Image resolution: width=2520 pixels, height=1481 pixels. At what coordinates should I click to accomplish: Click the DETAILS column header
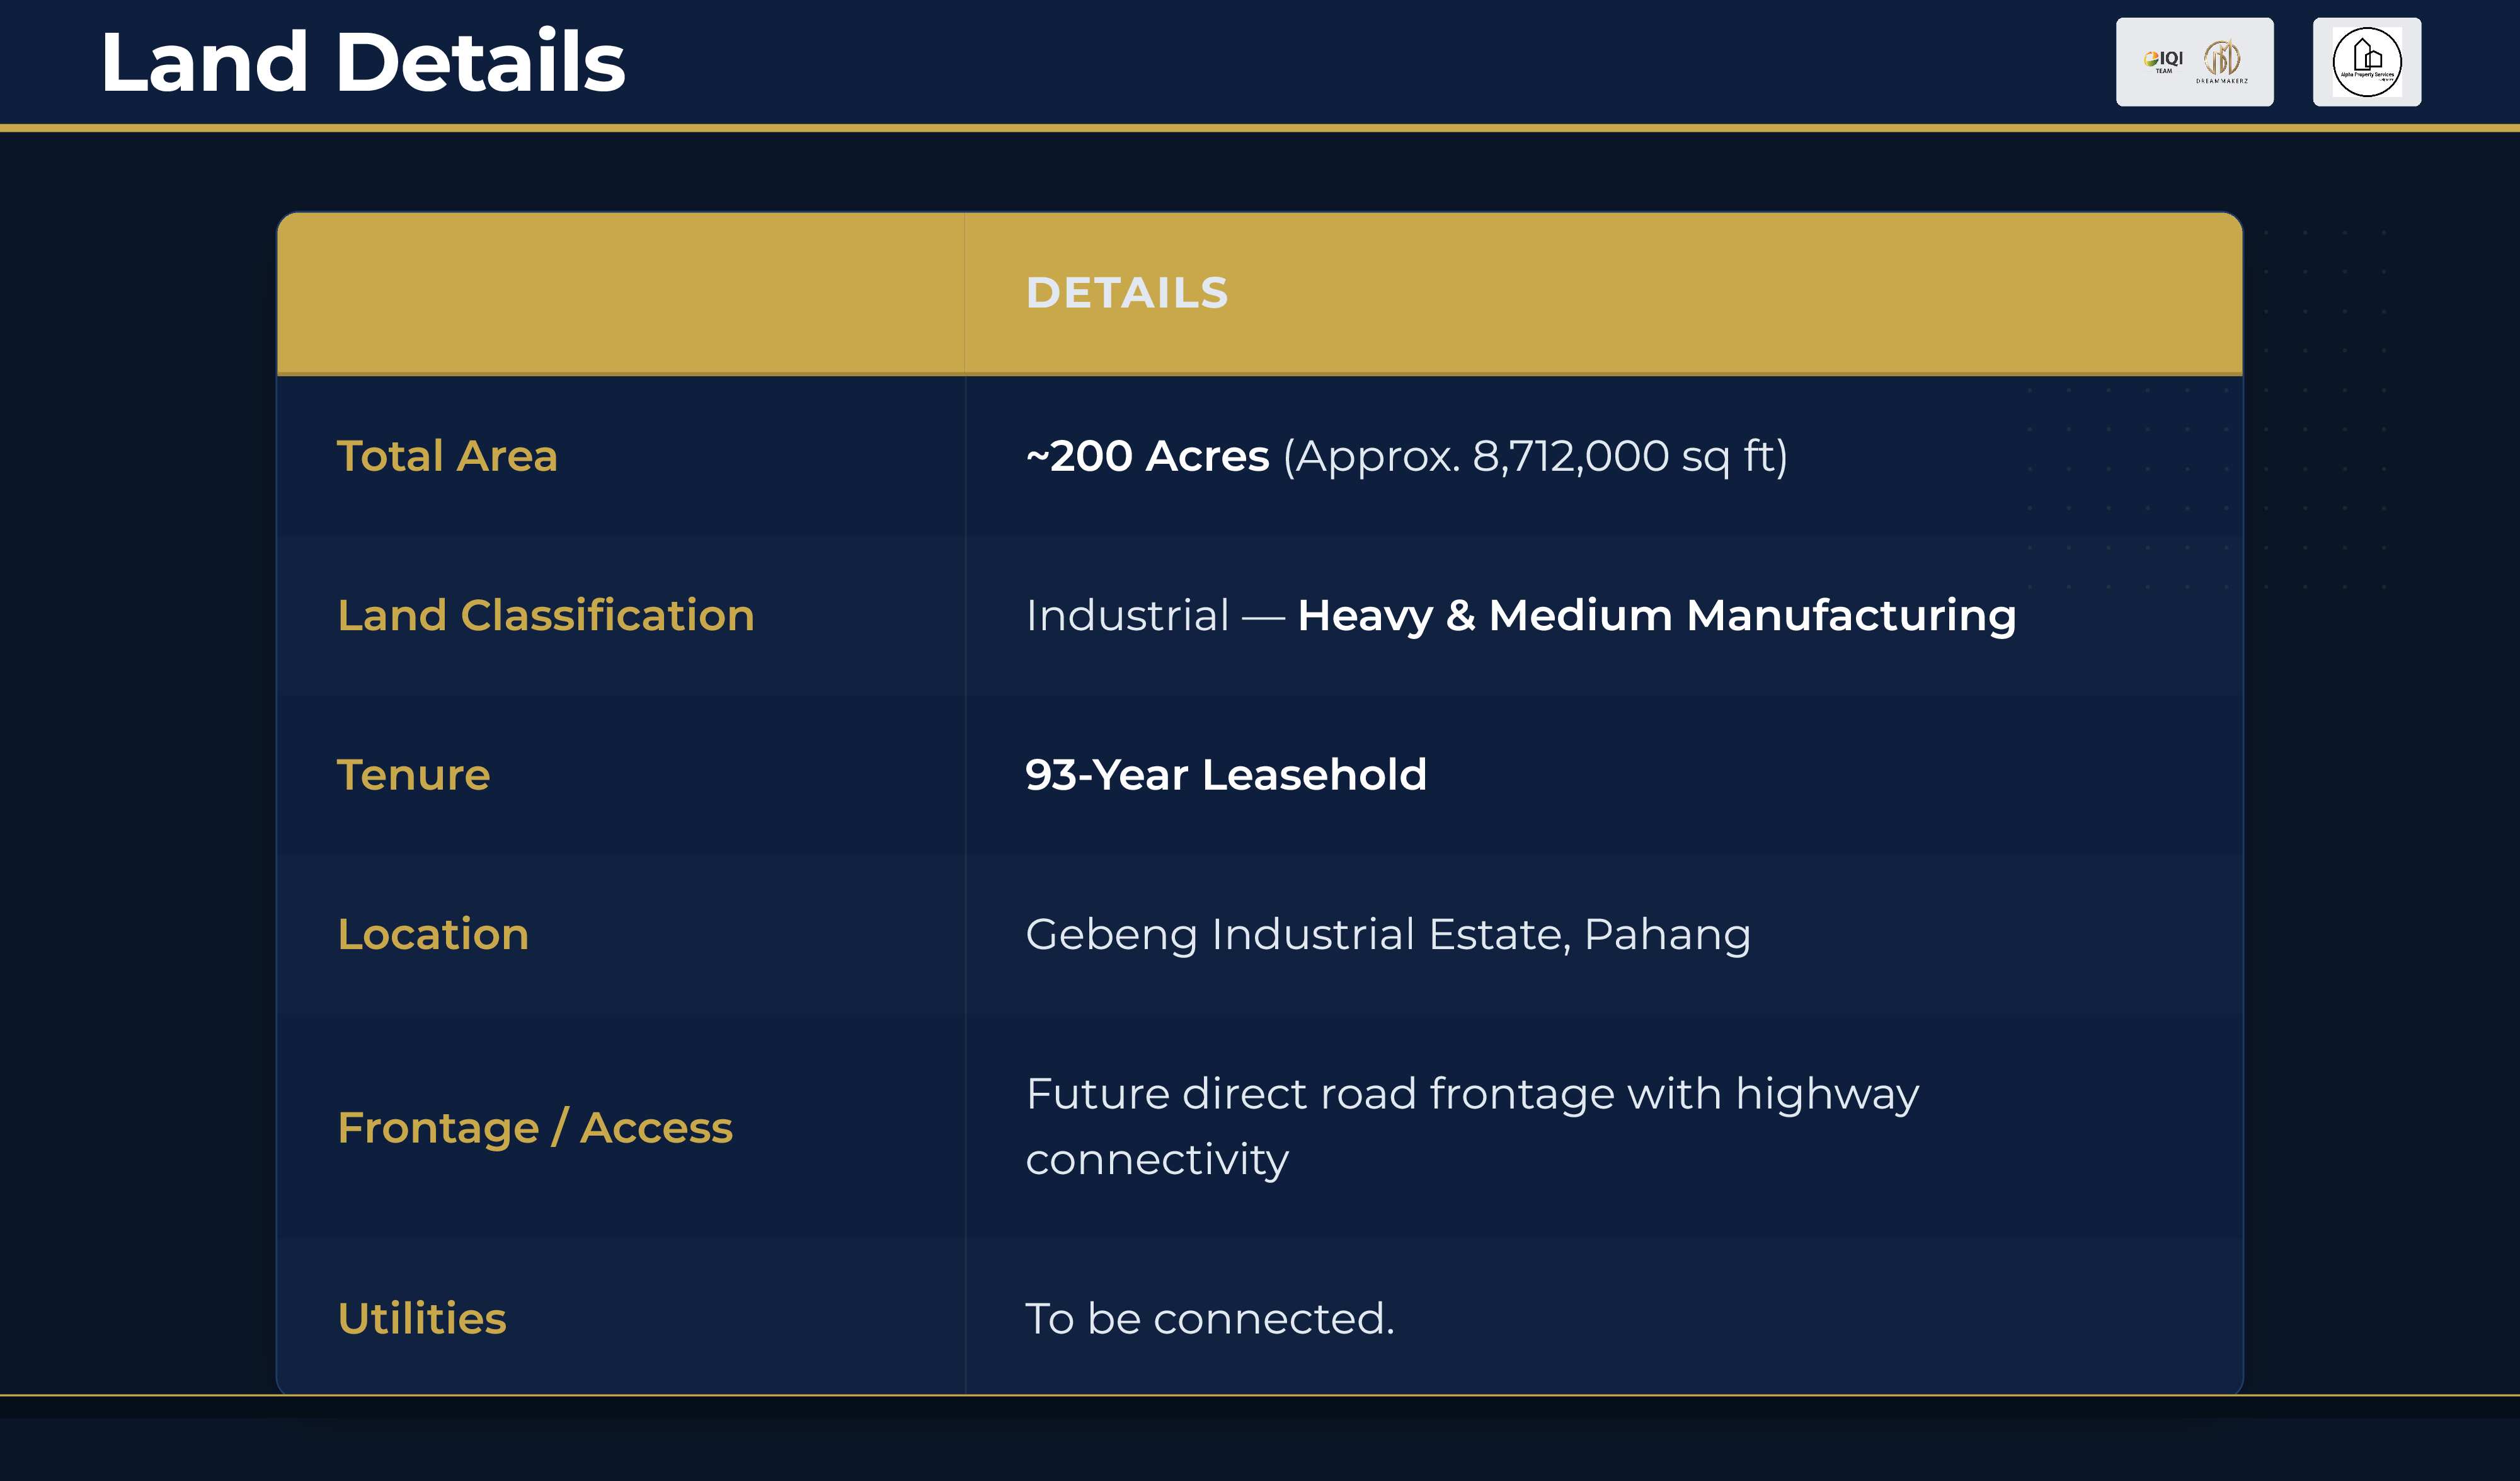click(x=1126, y=293)
